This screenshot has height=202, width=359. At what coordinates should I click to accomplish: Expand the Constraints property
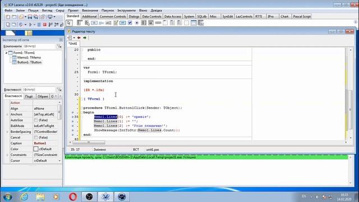[x=7, y=155]
